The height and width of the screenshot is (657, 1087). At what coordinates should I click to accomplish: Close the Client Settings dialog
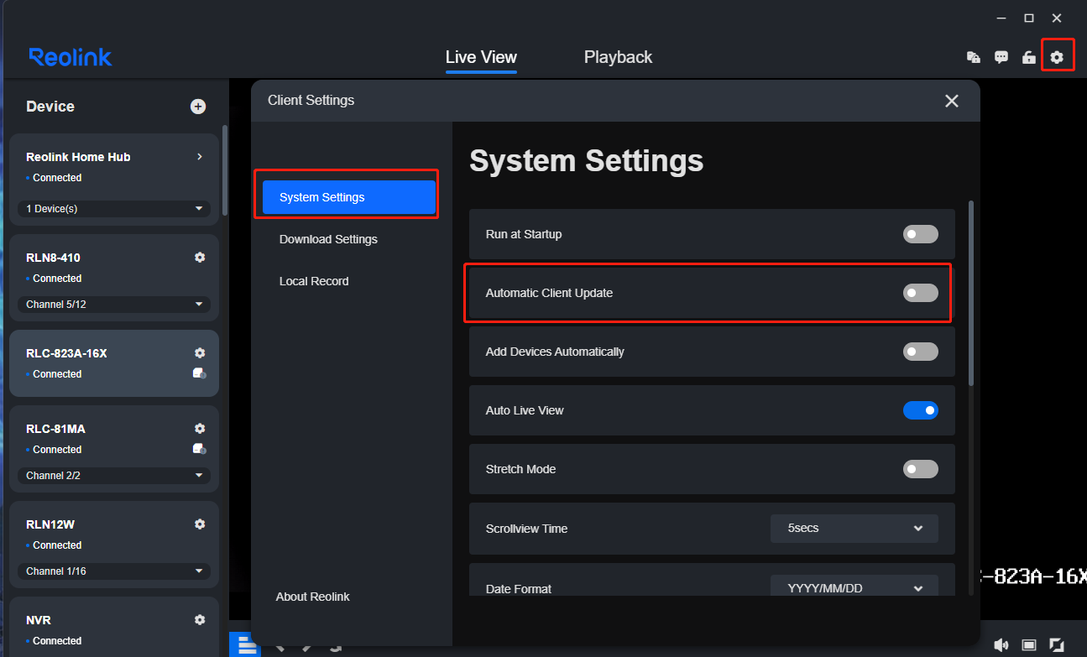[x=951, y=101]
